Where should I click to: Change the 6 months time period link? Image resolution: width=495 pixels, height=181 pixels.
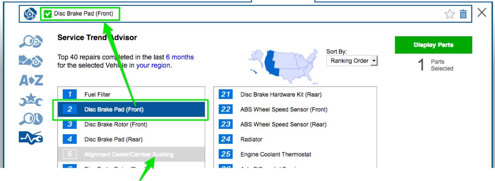click(180, 57)
